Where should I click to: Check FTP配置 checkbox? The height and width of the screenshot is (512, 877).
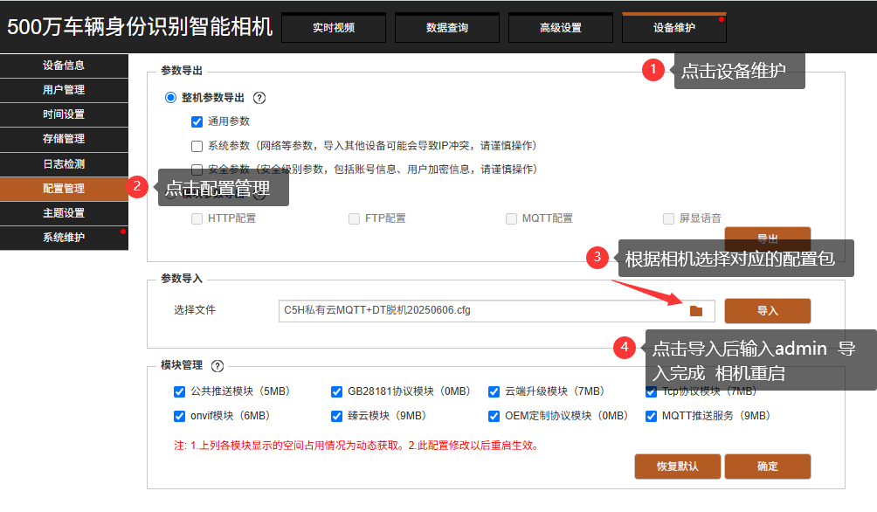[x=354, y=218]
